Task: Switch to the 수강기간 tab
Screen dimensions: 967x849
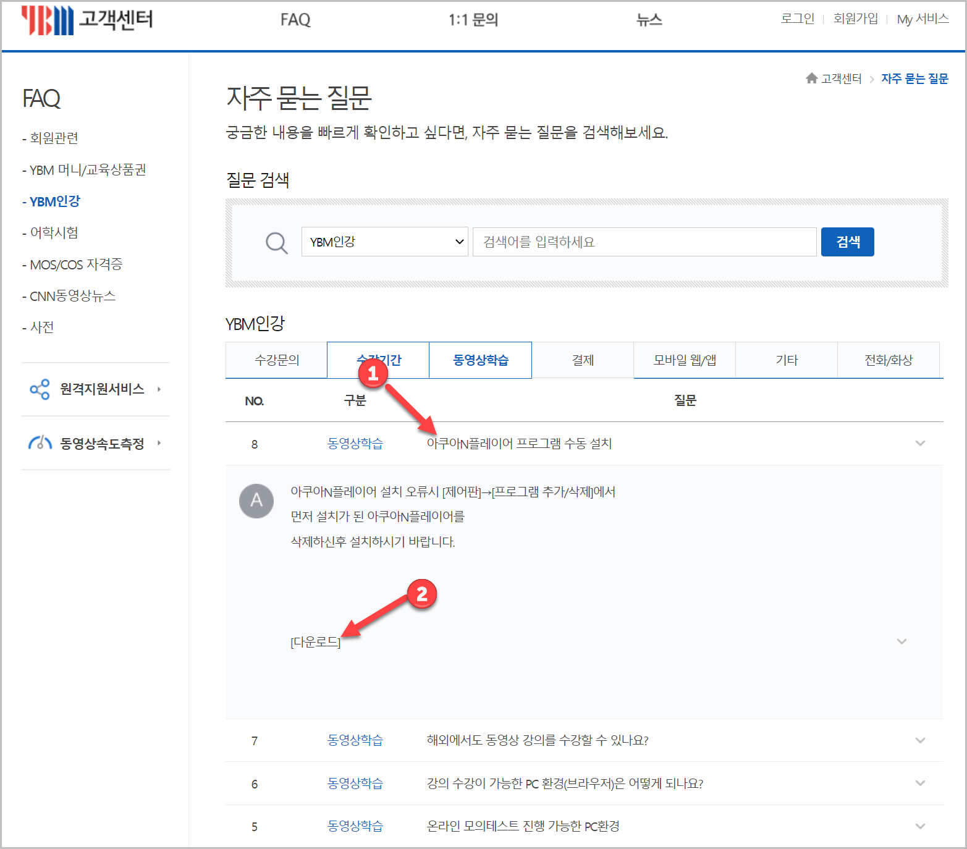Action: pyautogui.click(x=378, y=360)
